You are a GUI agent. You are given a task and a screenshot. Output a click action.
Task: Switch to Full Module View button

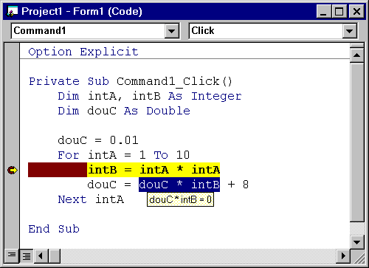pos(26,256)
